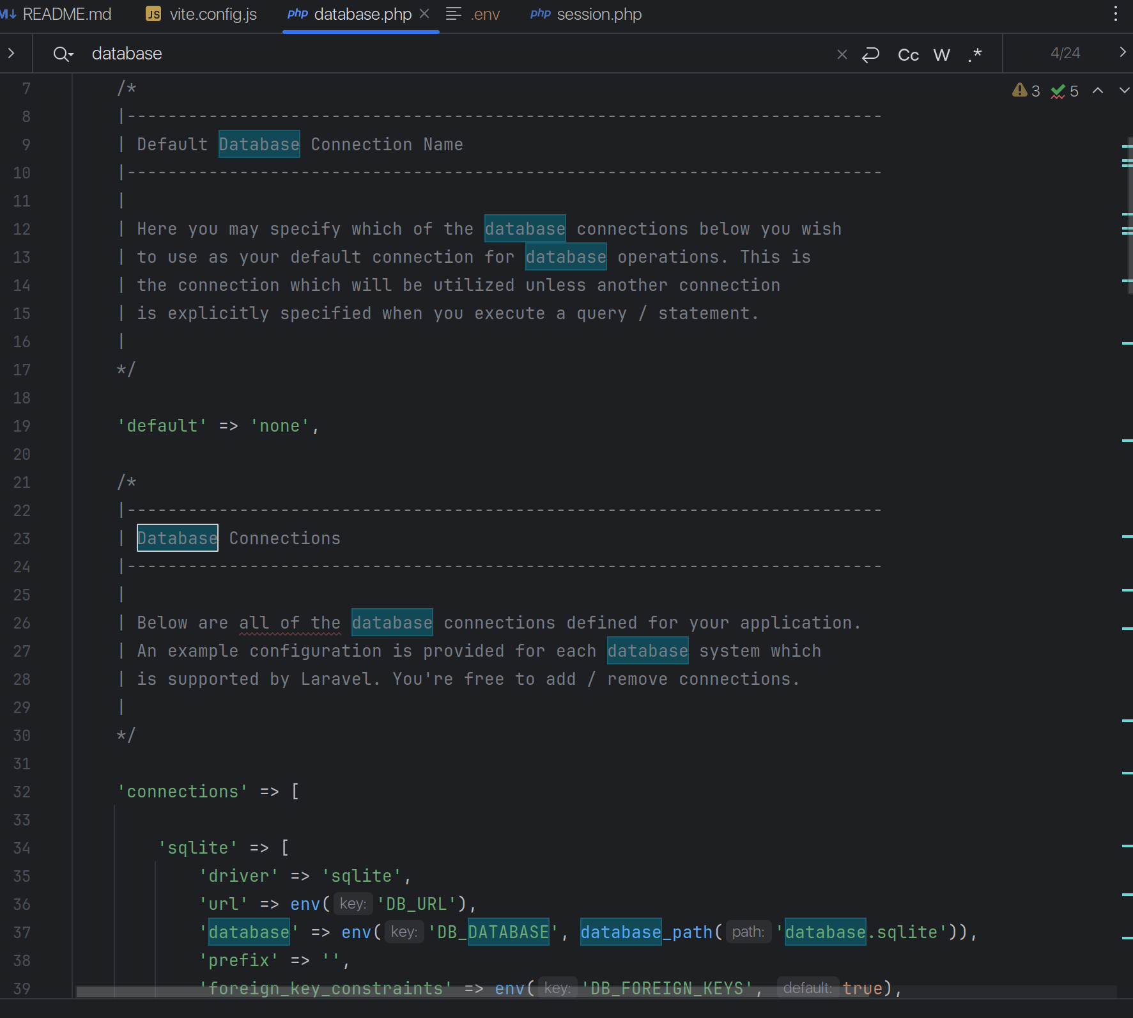The image size is (1133, 1018).
Task: Open the search history dropdown
Action: 63,54
